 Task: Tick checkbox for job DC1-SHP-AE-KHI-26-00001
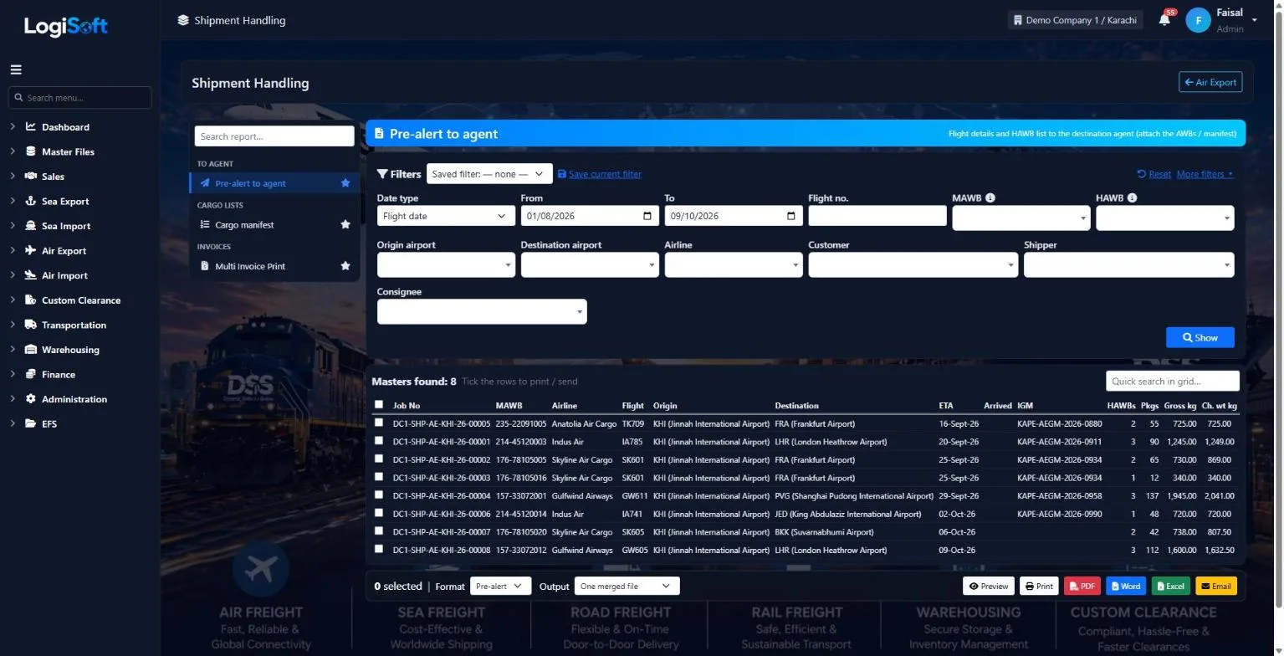[x=379, y=441]
